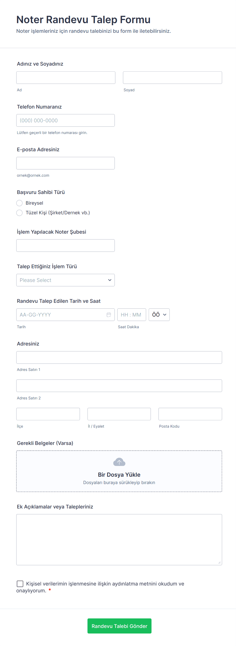Click the Soyad last name field

pos(172,78)
